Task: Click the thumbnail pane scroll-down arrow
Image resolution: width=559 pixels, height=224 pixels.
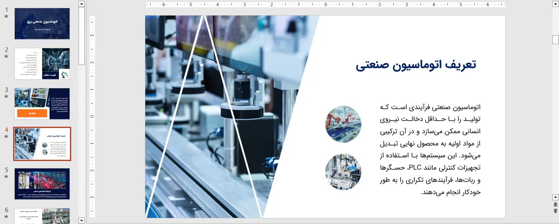Action: (81, 220)
